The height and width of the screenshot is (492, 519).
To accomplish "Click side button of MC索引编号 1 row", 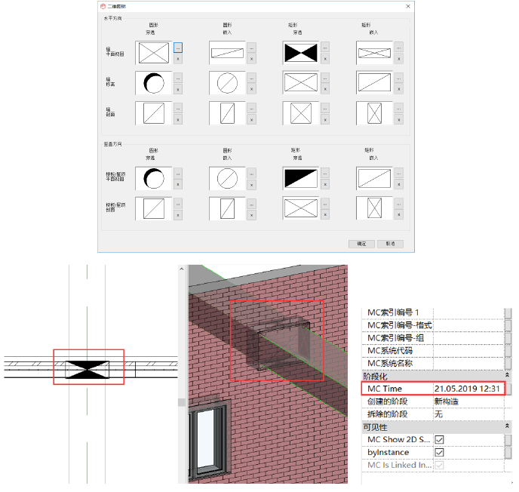I will point(508,313).
